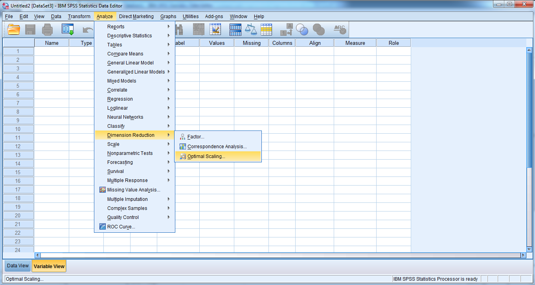This screenshot has height=285, width=535.
Task: Click horizontal scrollbar right arrow
Action: click(523, 255)
